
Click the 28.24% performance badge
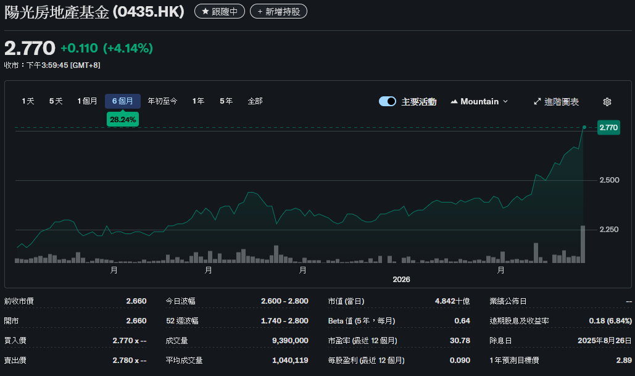pyautogui.click(x=123, y=119)
